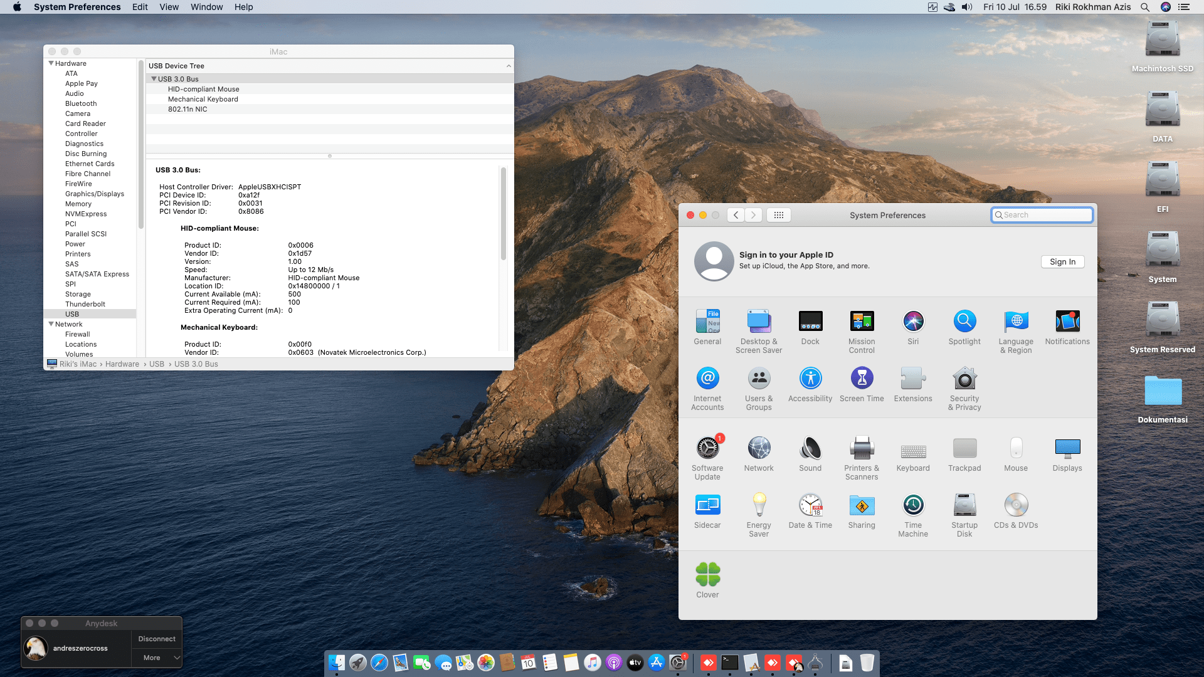Click the USB details pane scrollbar
This screenshot has height=677, width=1204.
coord(503,213)
